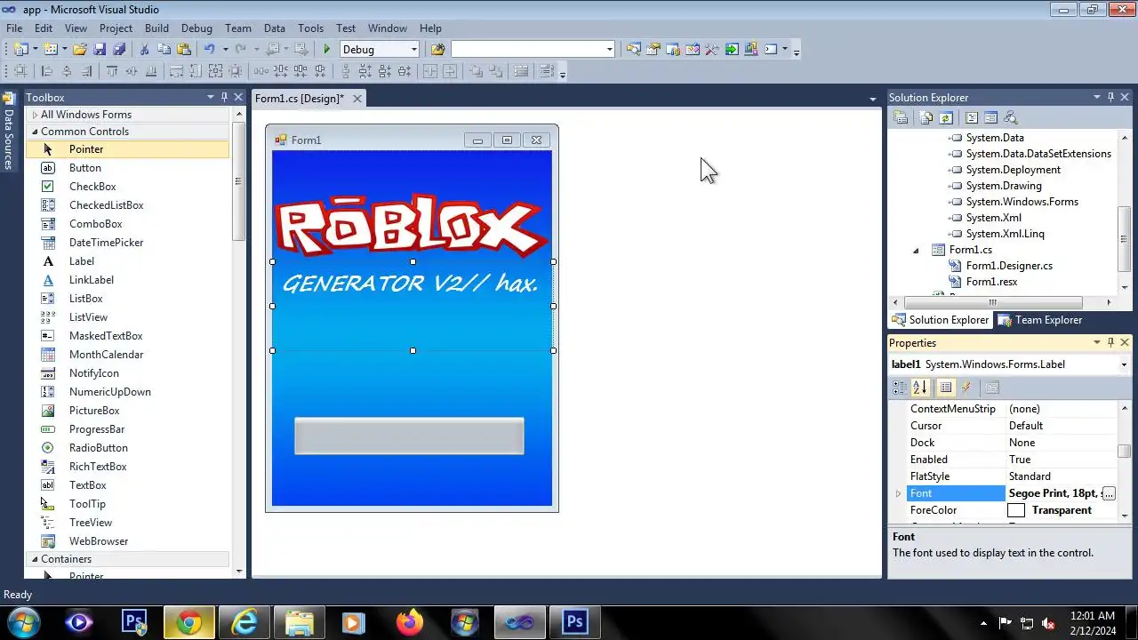Click the ForeColor white color swatch
Viewport: 1138px width, 640px height.
pos(1016,510)
